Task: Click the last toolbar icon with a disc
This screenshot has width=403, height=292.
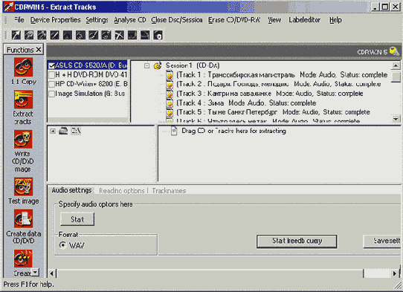Action: (158, 35)
